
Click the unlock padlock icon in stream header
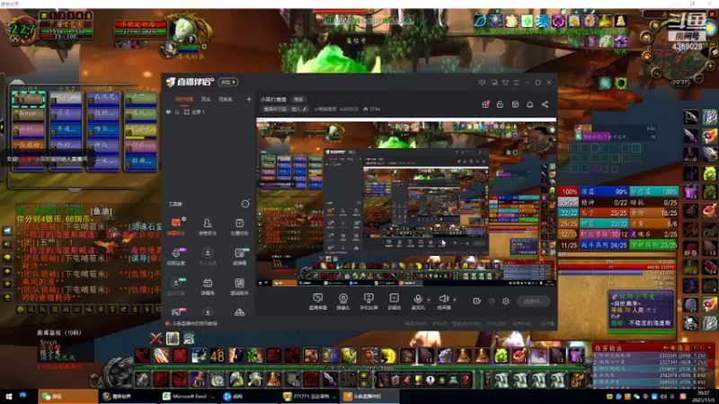(500, 104)
